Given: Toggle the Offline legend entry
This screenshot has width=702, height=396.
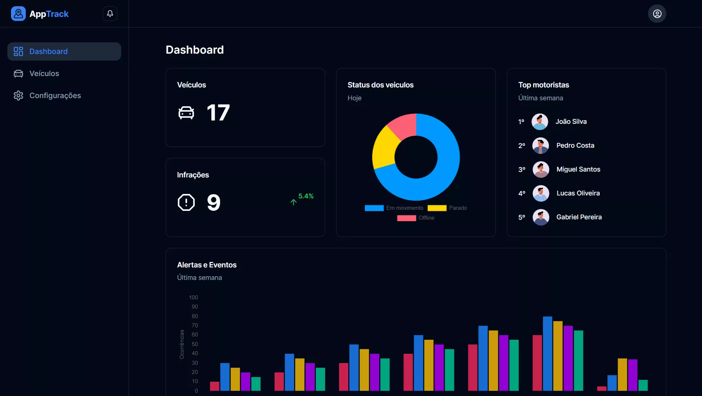Looking at the screenshot, I should coord(416,218).
